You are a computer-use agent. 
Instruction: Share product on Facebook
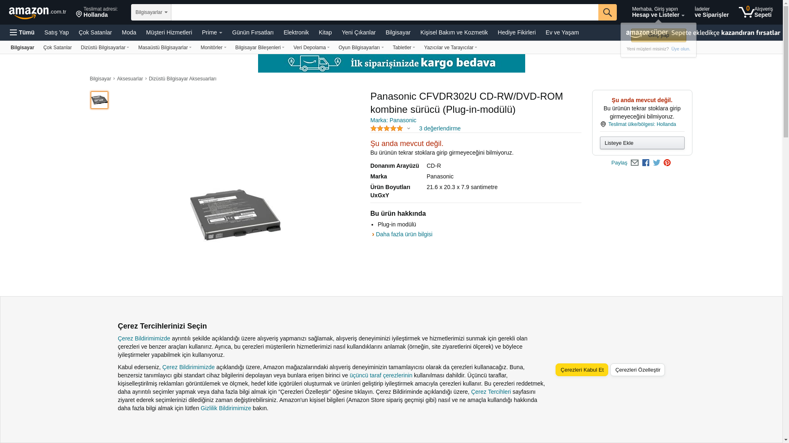coord(646,163)
